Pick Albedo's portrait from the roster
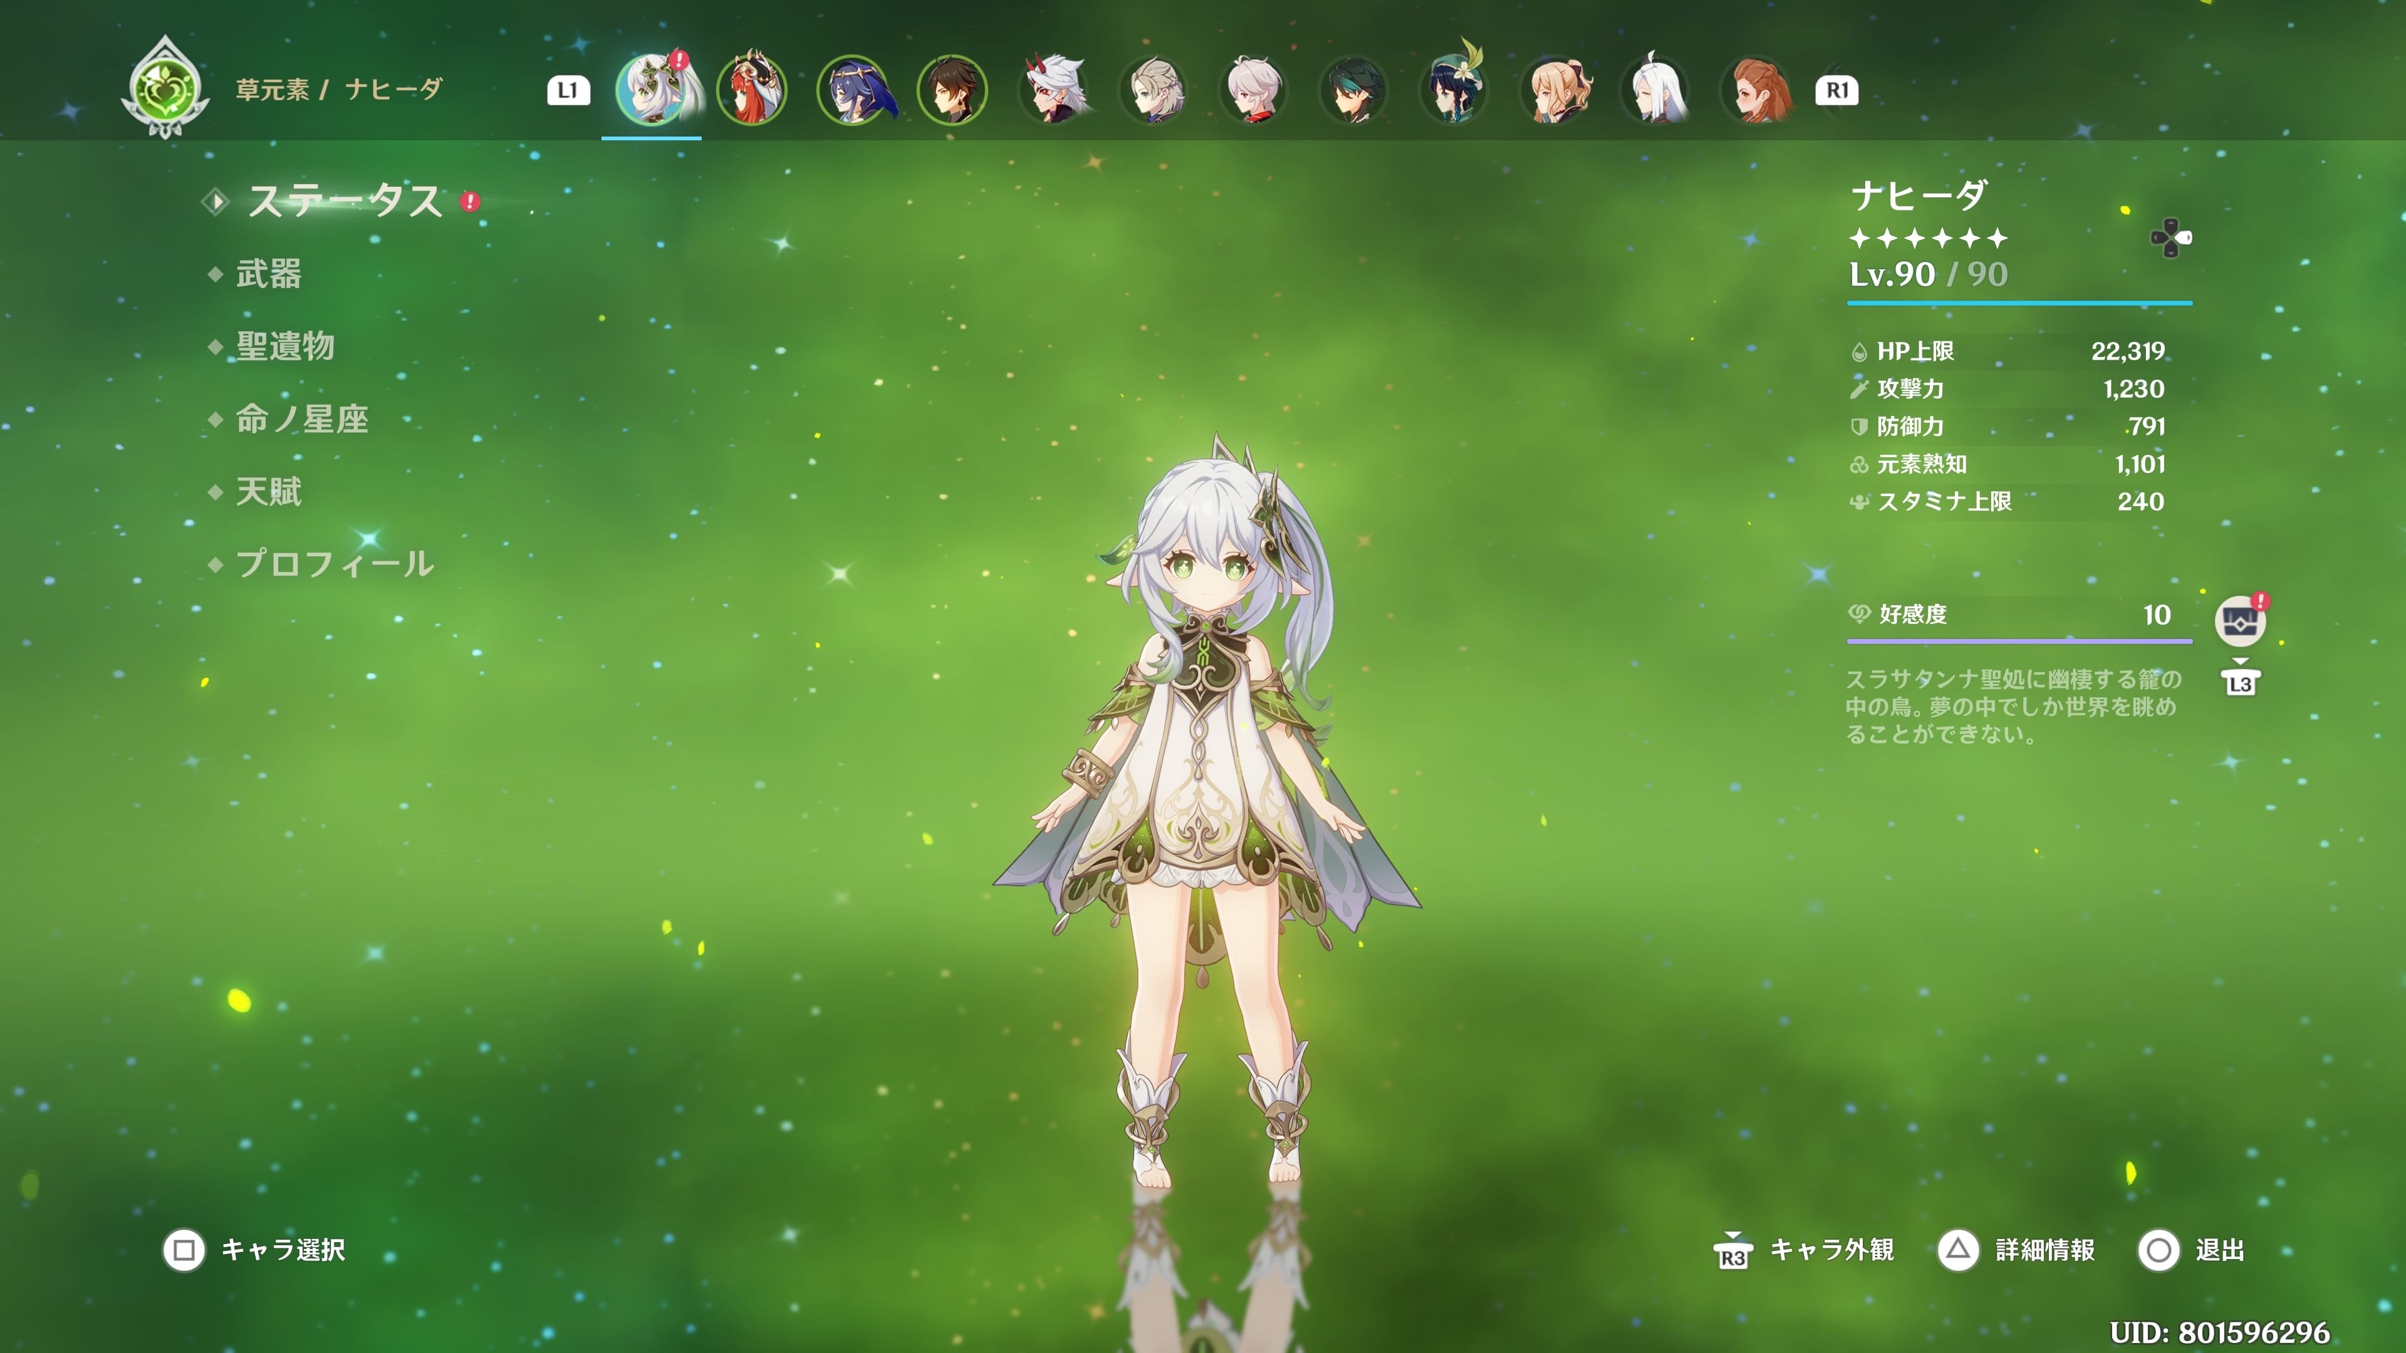 click(x=1154, y=90)
